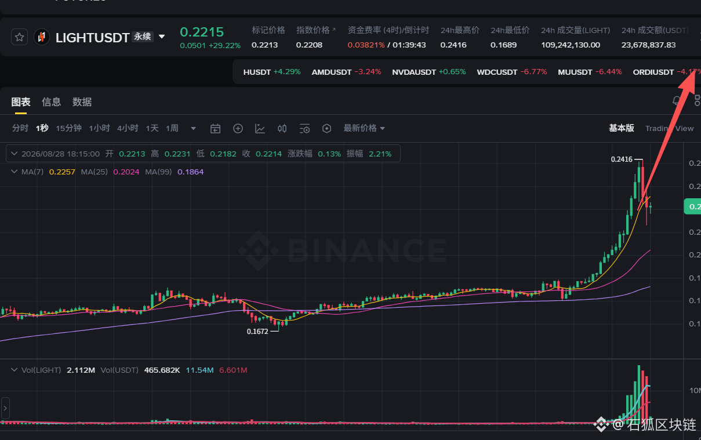Image resolution: width=701 pixels, height=440 pixels.
Task: Expand the left side panel arrow
Action: [5, 408]
